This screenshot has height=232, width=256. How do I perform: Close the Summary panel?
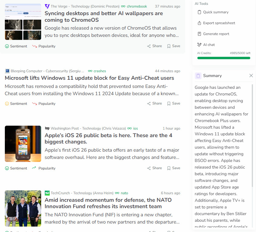coord(251,76)
